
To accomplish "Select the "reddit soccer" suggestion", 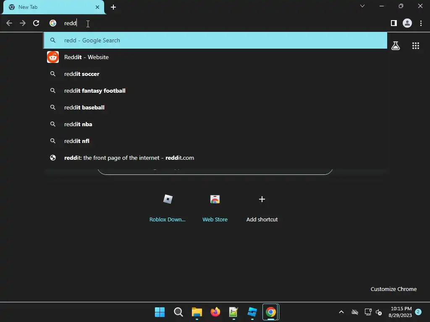I will 215,74.
